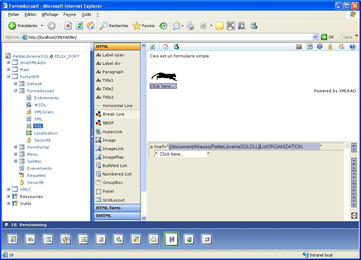The image size is (361, 260).
Task: Expand the dmdXMLAdm tree node
Action: click(8, 63)
